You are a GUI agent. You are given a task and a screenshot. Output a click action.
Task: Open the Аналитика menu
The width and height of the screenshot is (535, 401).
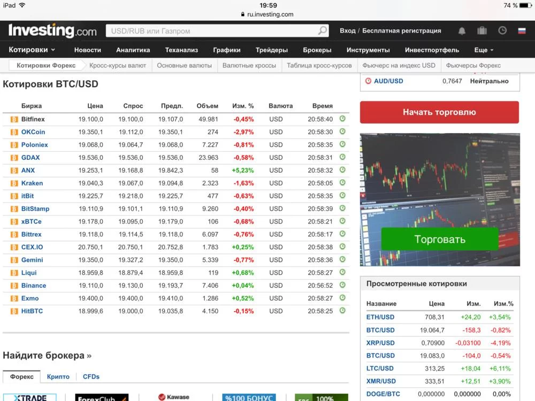133,50
